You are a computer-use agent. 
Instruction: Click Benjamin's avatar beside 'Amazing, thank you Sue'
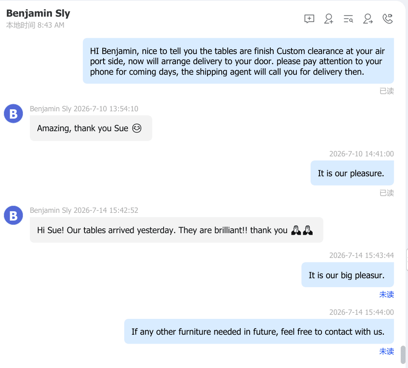(13, 114)
